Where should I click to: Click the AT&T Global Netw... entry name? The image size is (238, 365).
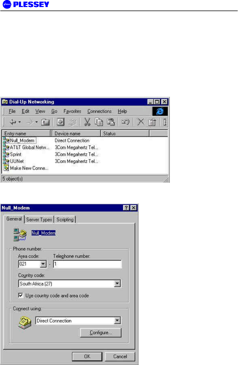[30, 148]
